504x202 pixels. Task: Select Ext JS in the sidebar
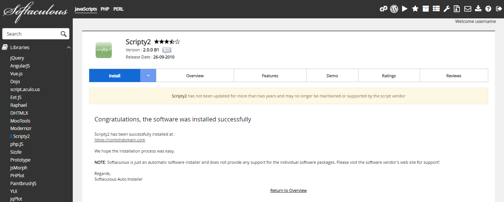click(x=16, y=97)
